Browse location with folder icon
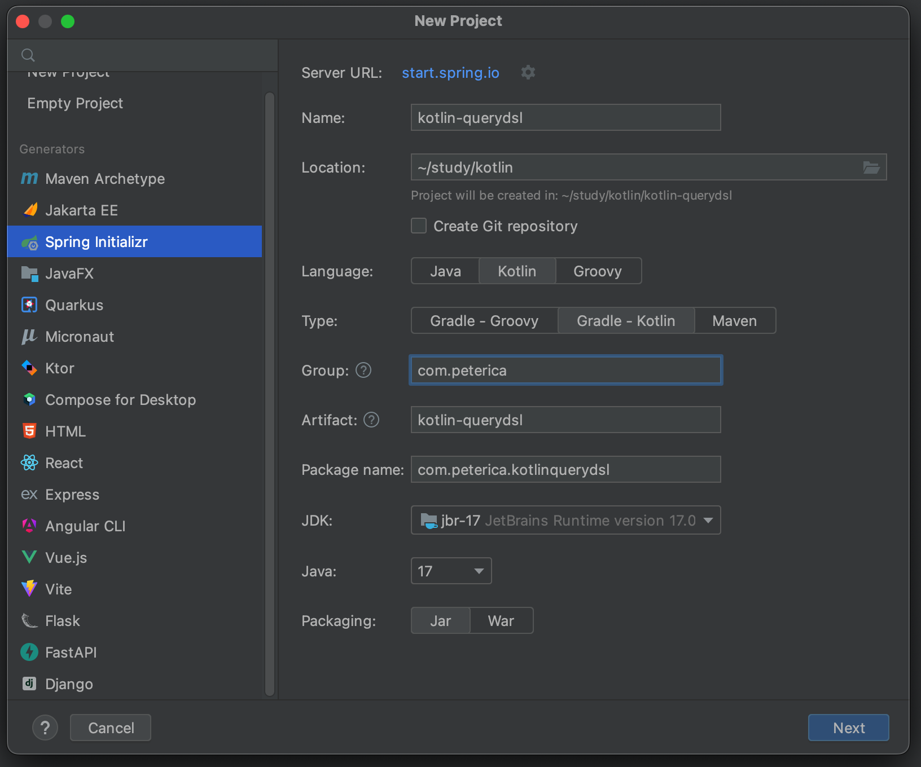 click(x=871, y=167)
